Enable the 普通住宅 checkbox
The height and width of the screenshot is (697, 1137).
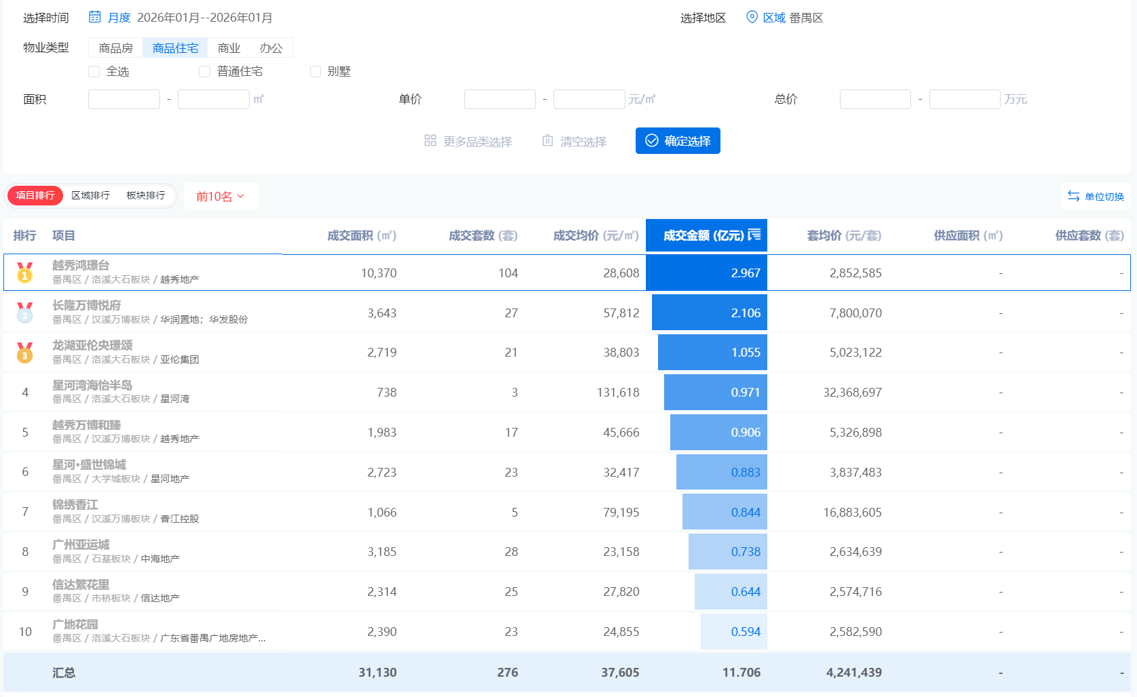[204, 71]
